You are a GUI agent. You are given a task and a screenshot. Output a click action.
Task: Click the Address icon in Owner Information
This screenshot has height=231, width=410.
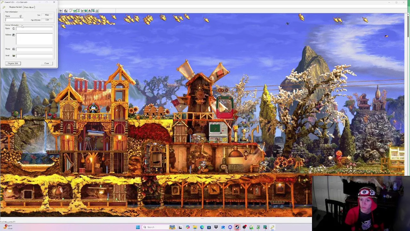point(13,35)
